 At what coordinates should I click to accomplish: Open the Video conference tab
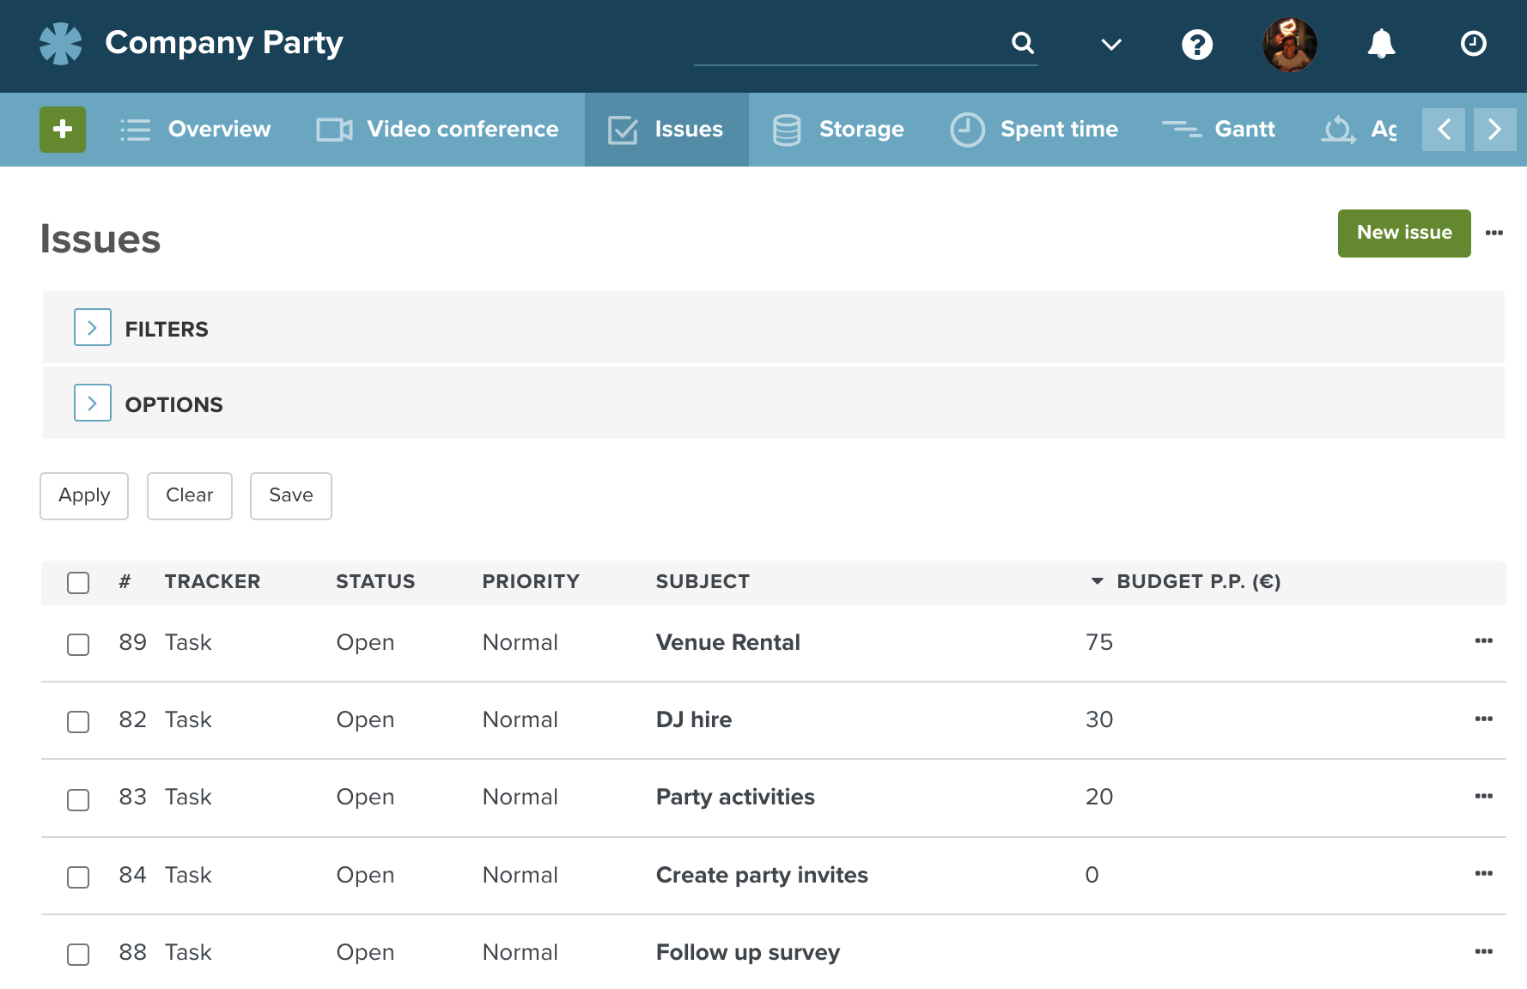coord(463,130)
